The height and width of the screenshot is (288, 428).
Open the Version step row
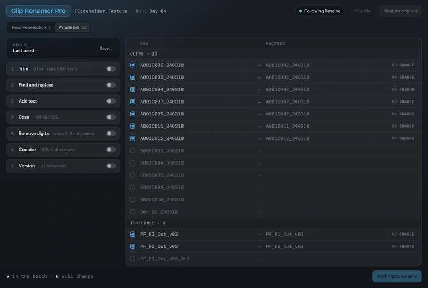coord(63,166)
